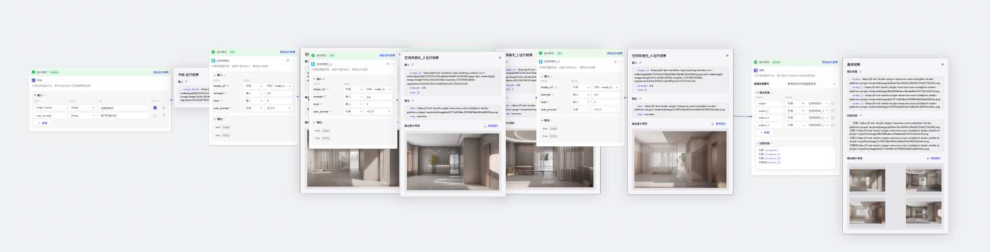Click the remove icon on the End node's first output row

(833, 103)
